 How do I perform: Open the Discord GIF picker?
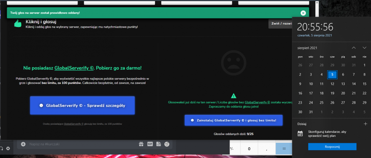pos(150,144)
